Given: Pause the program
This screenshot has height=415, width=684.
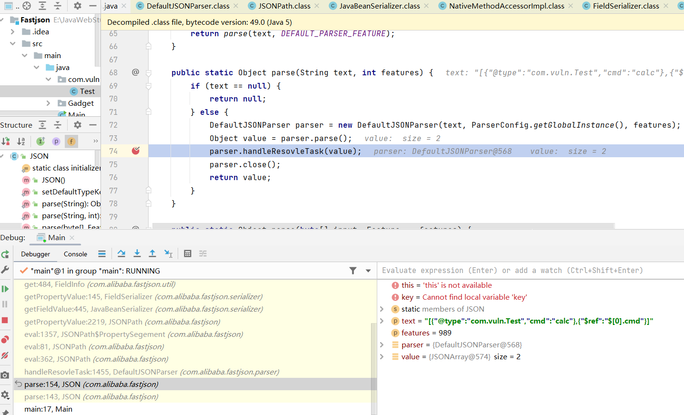Looking at the screenshot, I should (5, 304).
